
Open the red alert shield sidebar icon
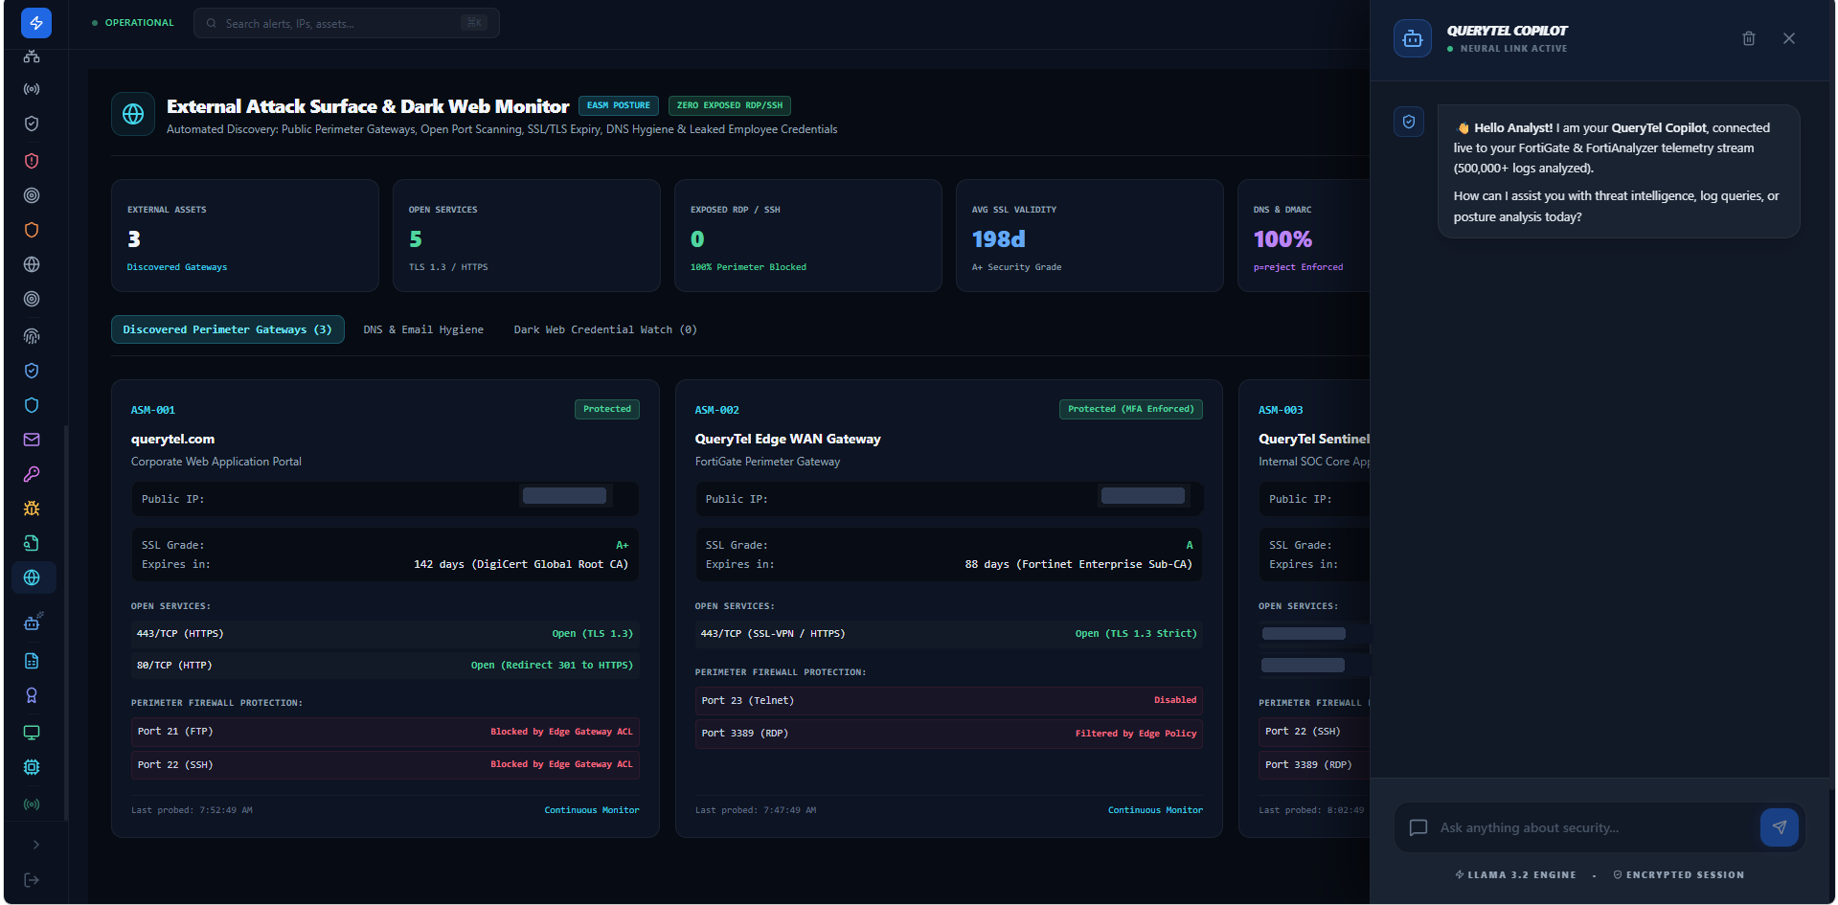(x=32, y=161)
